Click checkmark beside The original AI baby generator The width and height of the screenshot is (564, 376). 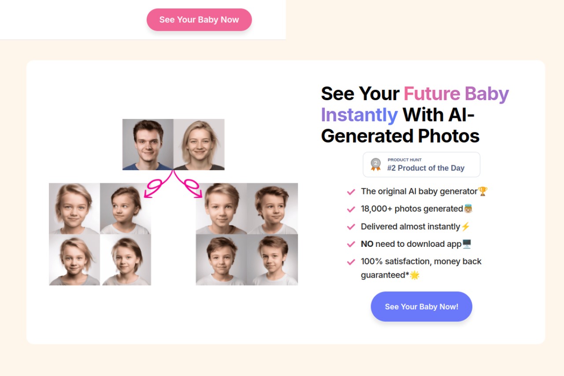[351, 192]
